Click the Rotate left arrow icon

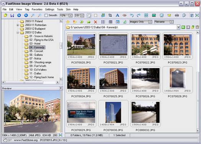coord(132,15)
